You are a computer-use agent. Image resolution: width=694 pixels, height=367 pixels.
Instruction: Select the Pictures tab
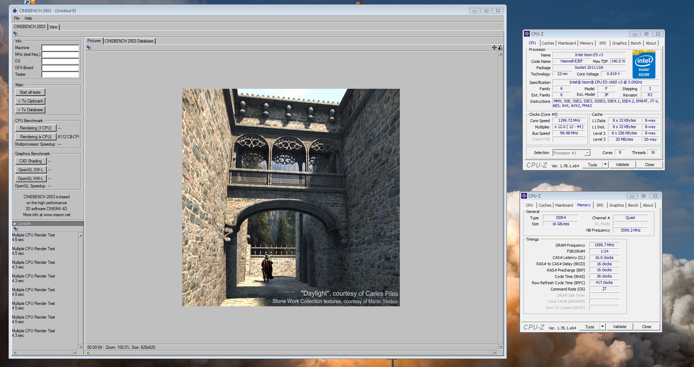(x=94, y=41)
